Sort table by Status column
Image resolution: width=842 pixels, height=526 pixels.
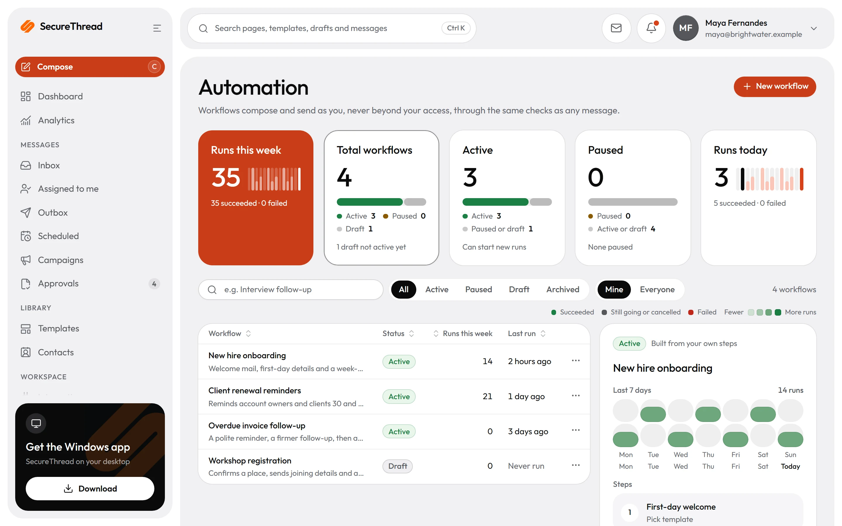coord(398,333)
